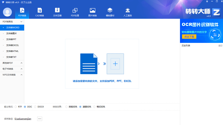Expand the 电子书转换 group

coord(12,69)
